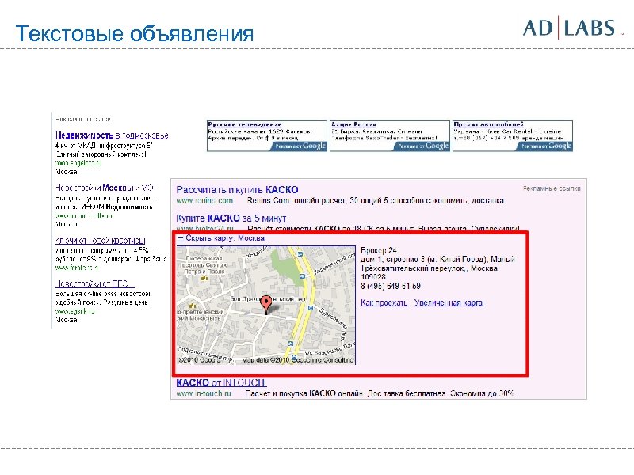This screenshot has height=475, width=634.
Task: Click the "Рекламные ссылки" label
Action: coord(552,188)
